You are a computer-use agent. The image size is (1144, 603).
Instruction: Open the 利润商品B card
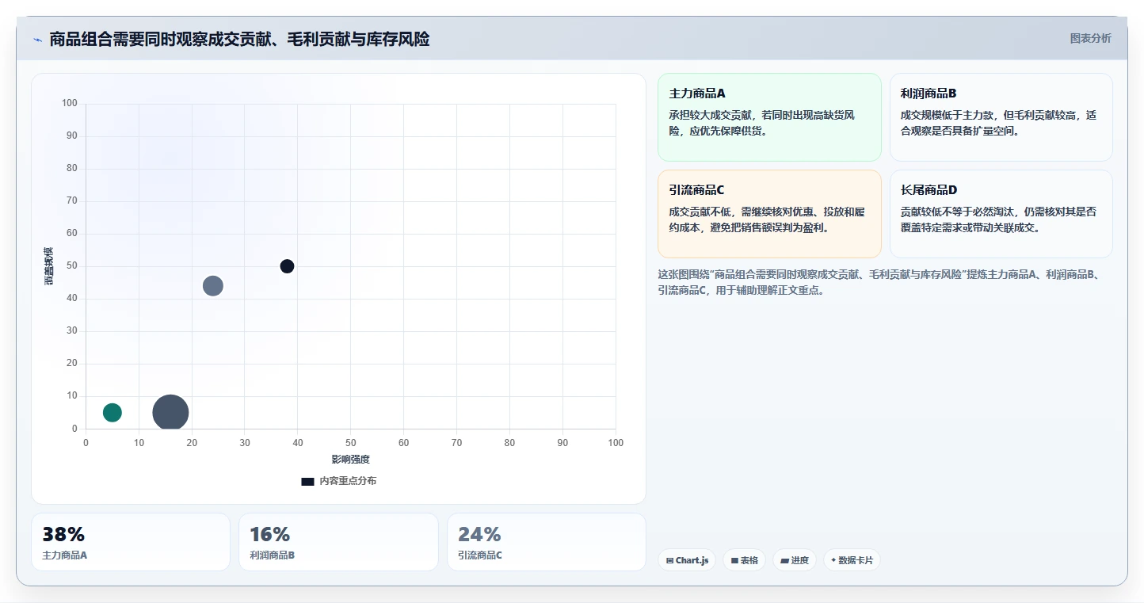(x=1001, y=117)
